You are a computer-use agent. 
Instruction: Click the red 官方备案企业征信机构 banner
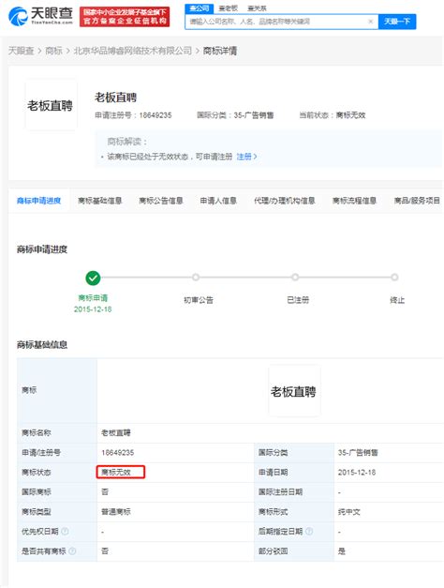pos(125,17)
